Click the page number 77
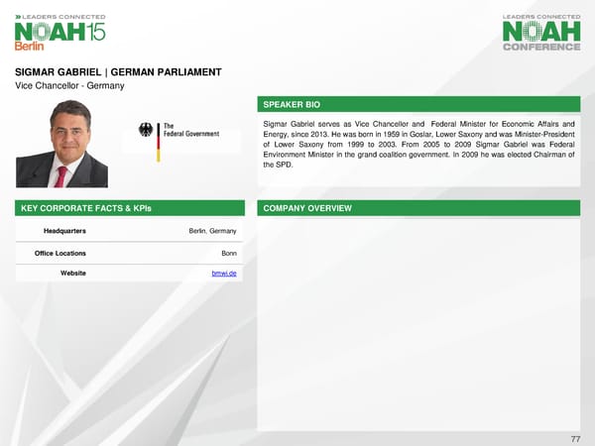The width and height of the screenshot is (595, 446). (x=574, y=437)
